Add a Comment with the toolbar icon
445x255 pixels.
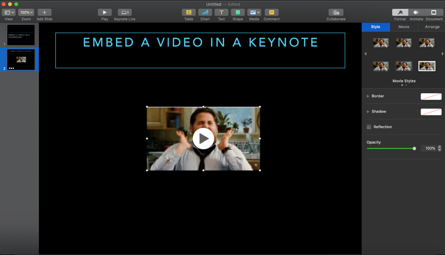point(272,12)
